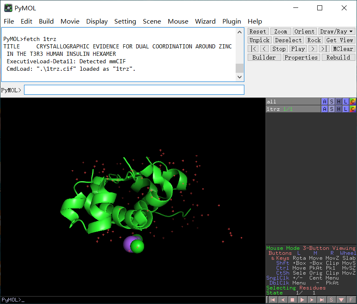Click the Deselect button
This screenshot has width=357, height=304.
288,40
